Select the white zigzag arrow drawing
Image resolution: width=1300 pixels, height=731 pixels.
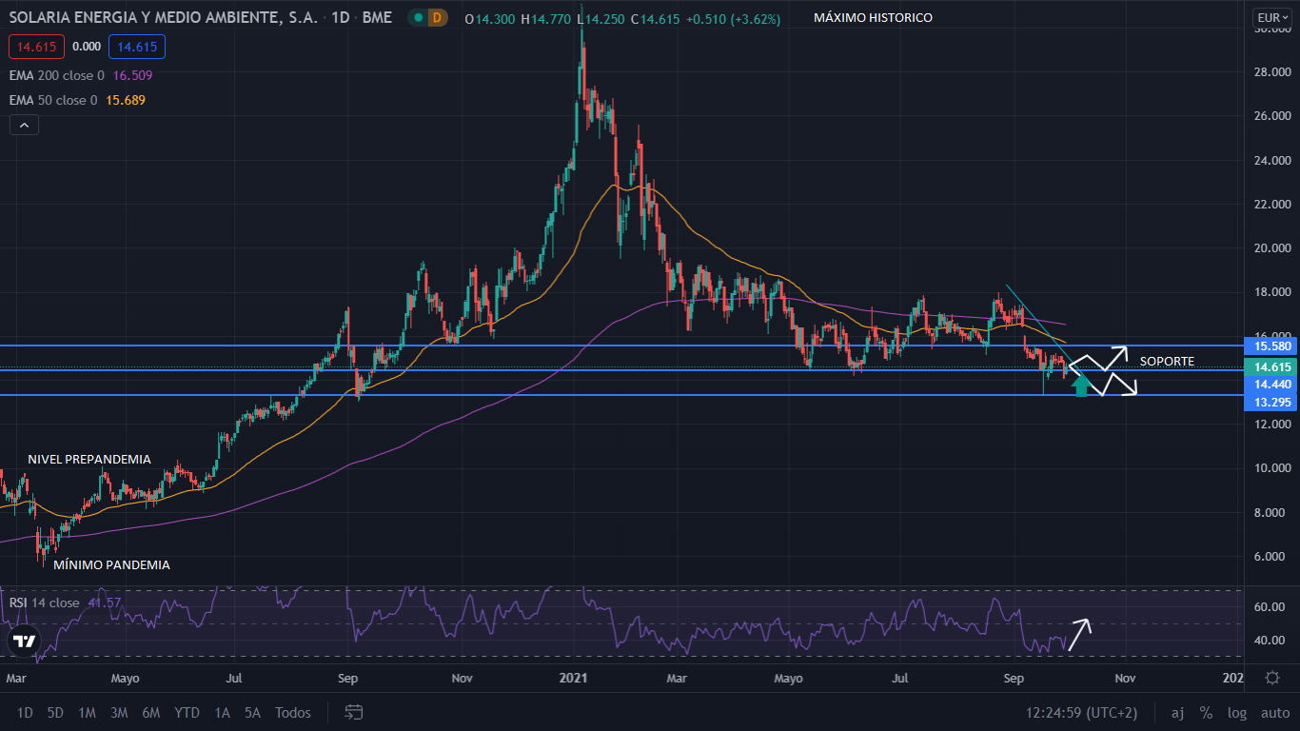click(x=1102, y=370)
